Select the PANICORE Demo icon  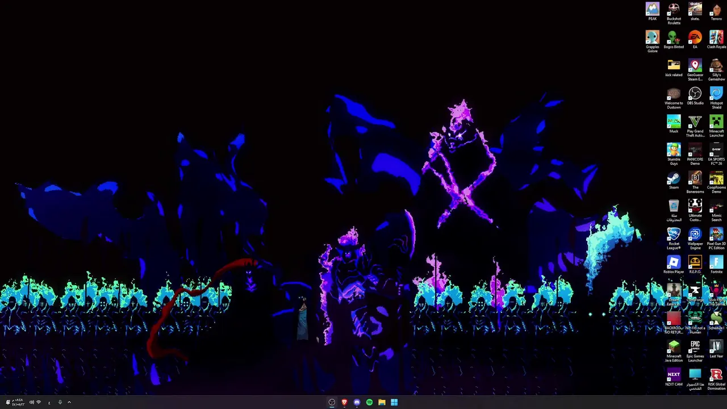(695, 155)
